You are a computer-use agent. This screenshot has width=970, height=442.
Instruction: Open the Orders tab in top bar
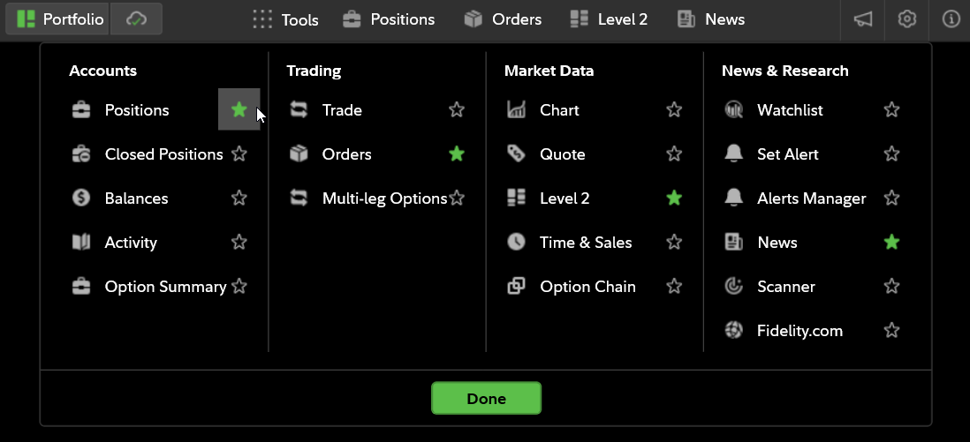point(503,19)
